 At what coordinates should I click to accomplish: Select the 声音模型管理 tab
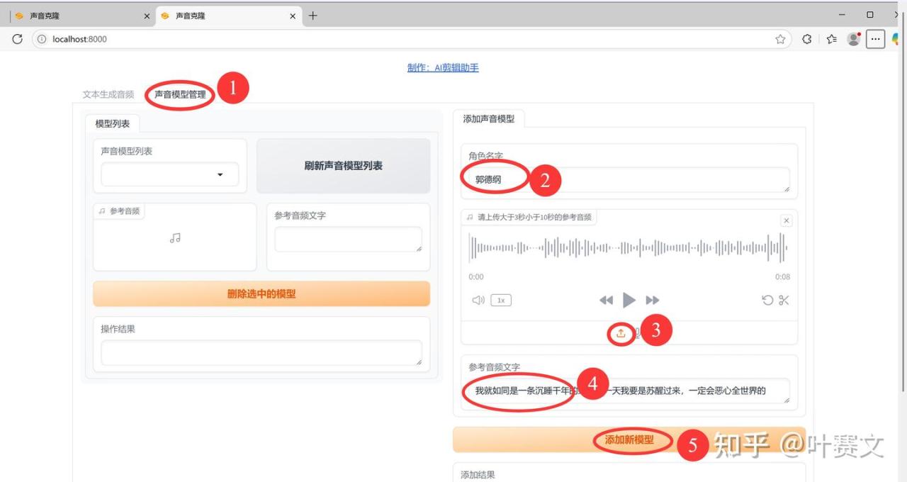[x=180, y=94]
